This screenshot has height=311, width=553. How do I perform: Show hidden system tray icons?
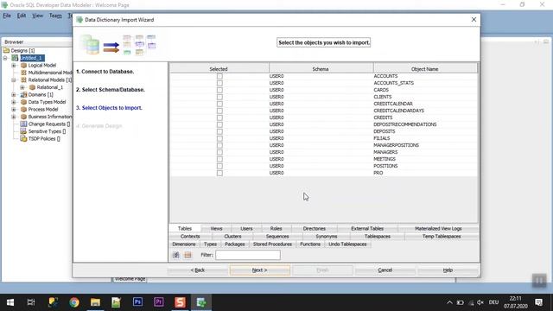tap(449, 302)
